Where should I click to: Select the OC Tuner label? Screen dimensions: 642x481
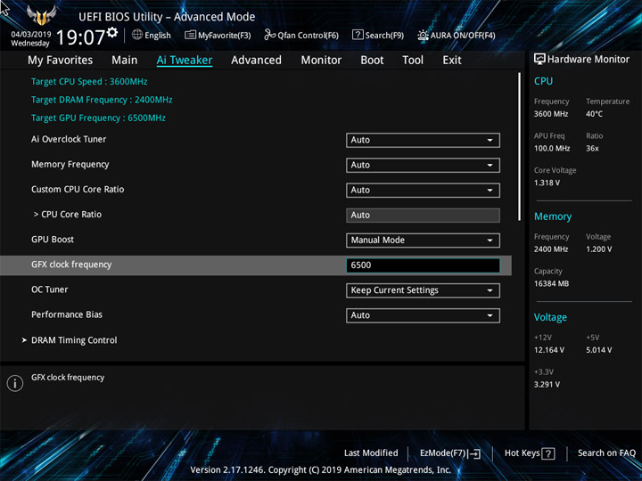(50, 289)
